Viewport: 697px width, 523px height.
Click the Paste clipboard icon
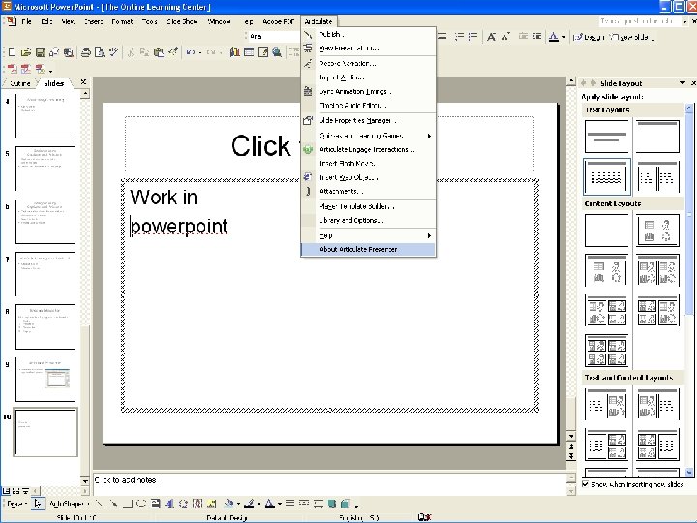coord(158,52)
